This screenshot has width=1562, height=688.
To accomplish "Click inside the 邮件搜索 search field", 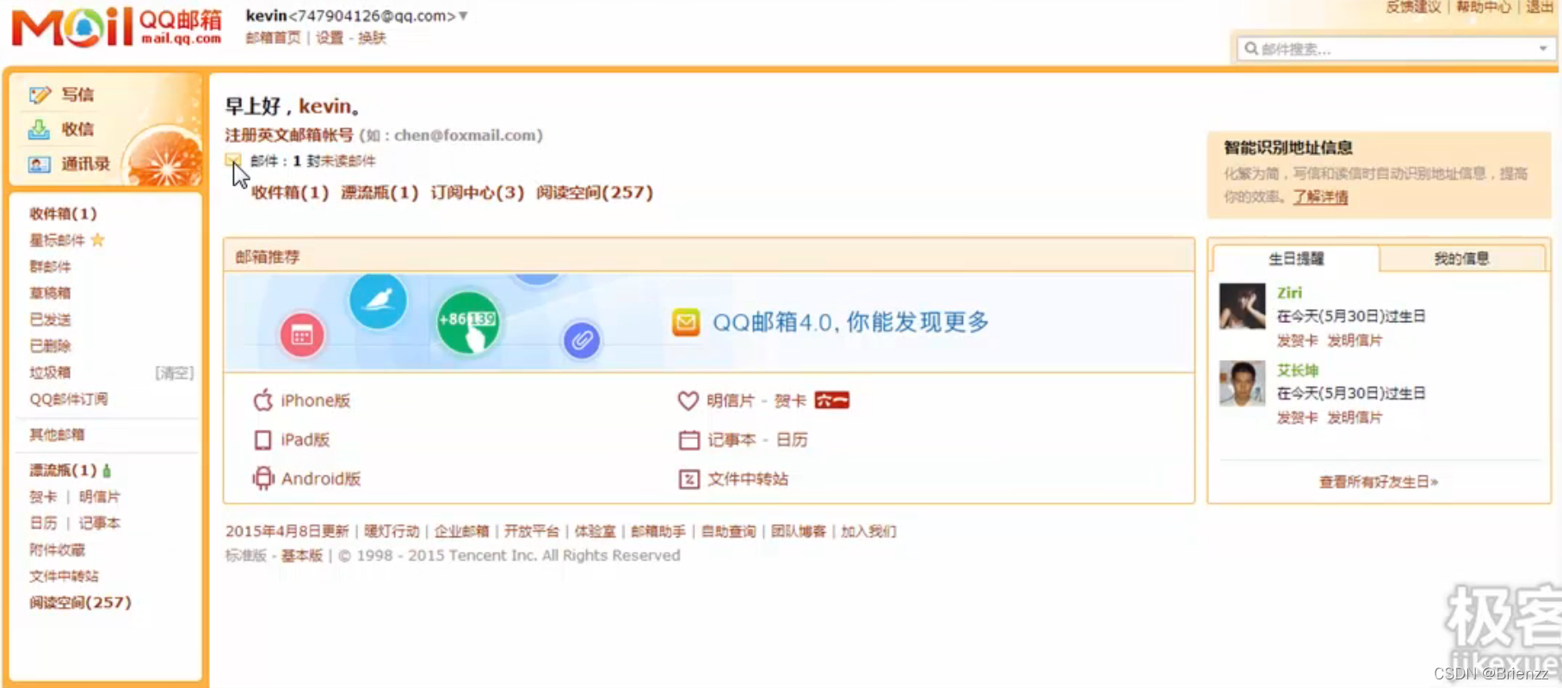I will (x=1396, y=48).
